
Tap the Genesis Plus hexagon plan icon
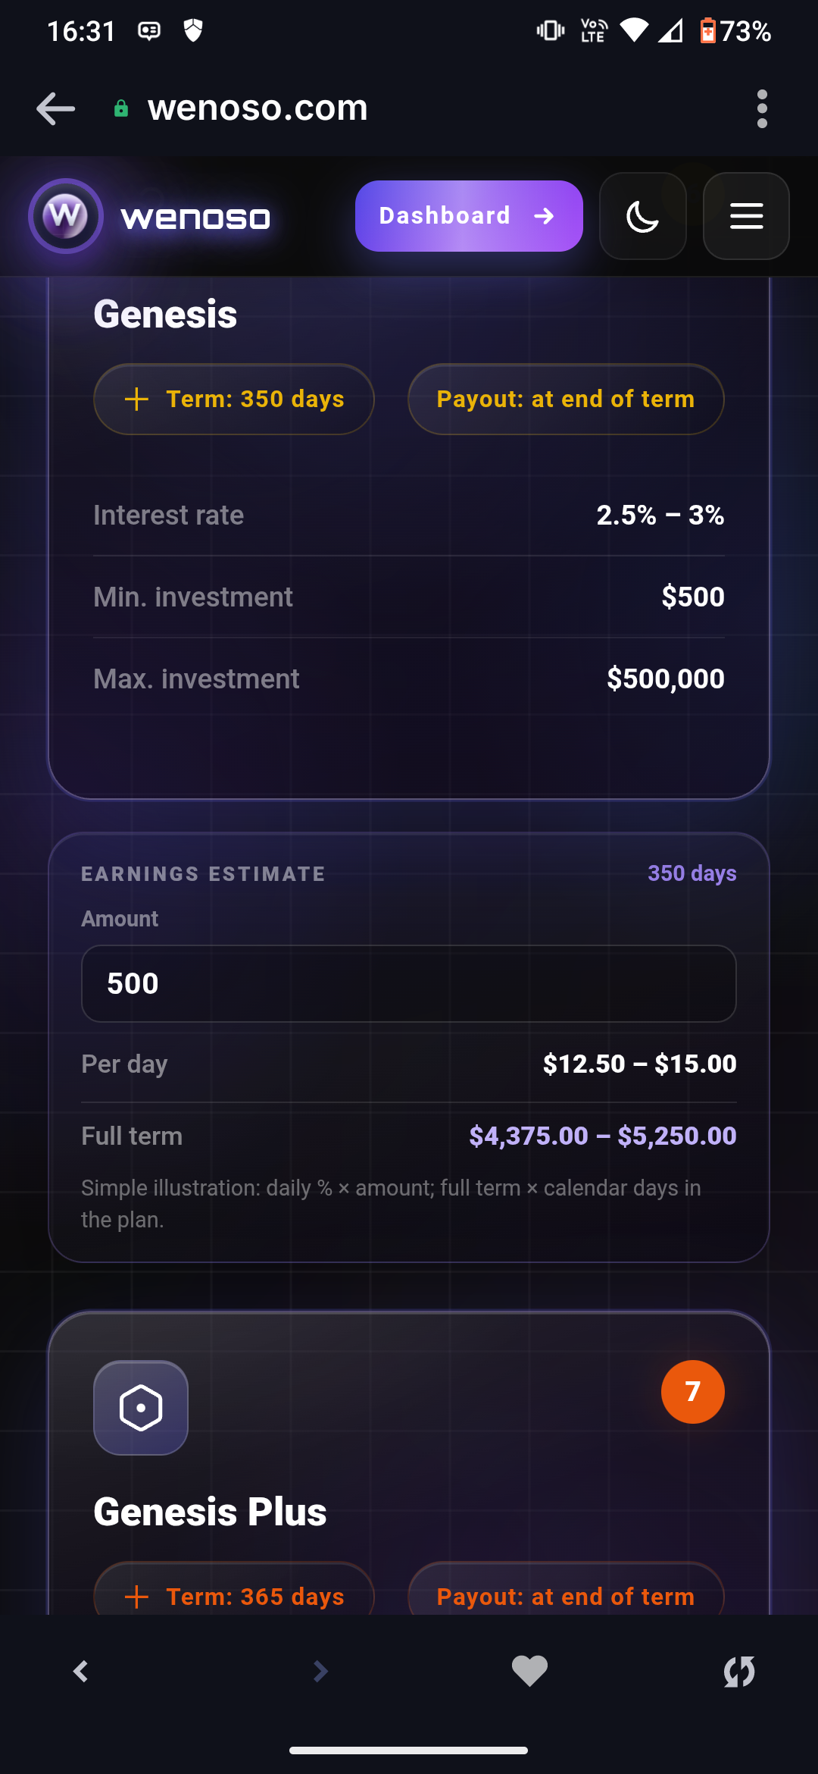[x=141, y=1408]
